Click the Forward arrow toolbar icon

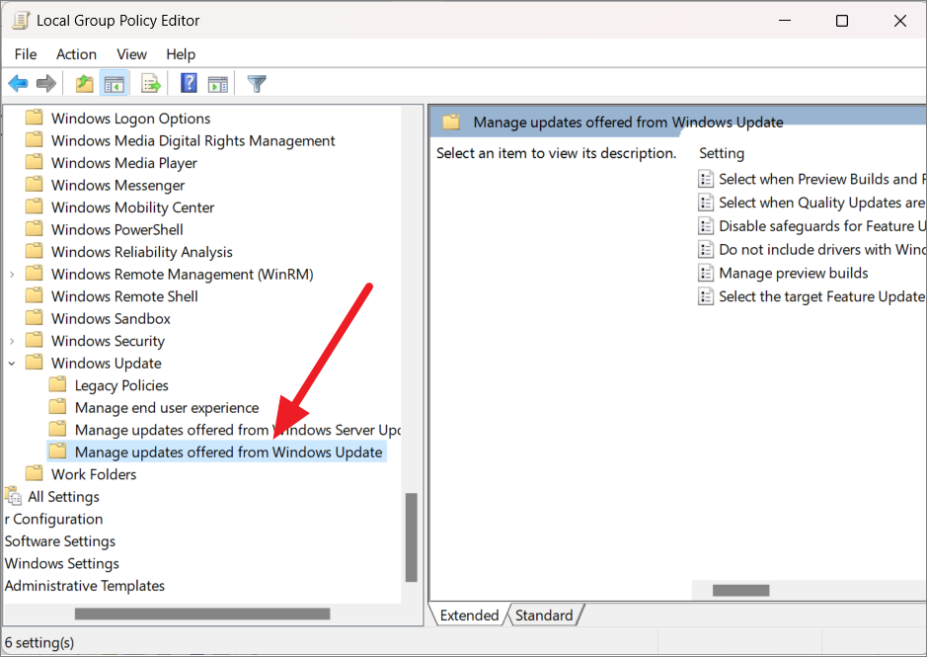coord(46,83)
